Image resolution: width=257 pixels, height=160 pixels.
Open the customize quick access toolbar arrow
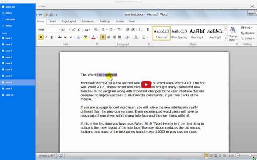point(56,15)
